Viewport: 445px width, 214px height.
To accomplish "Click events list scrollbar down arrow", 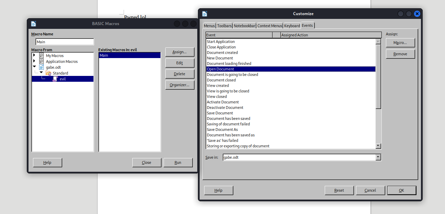I will 378,146.
